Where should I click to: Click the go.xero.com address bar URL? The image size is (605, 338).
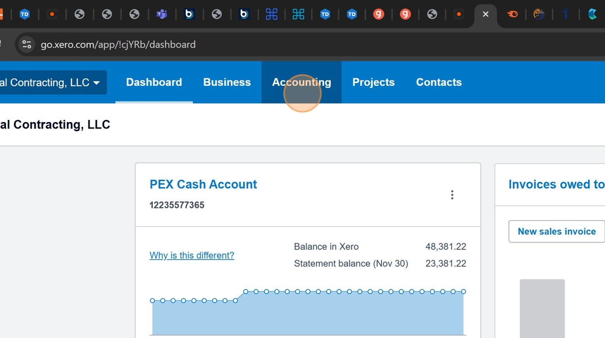click(x=118, y=44)
